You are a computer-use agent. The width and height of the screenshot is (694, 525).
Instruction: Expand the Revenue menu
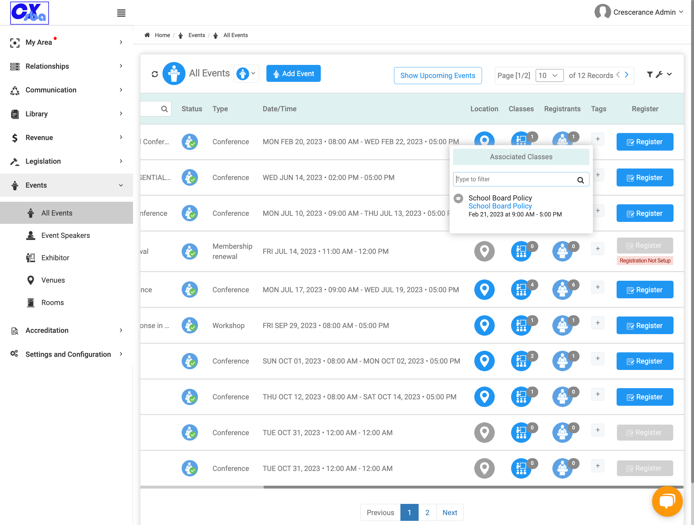click(x=67, y=137)
